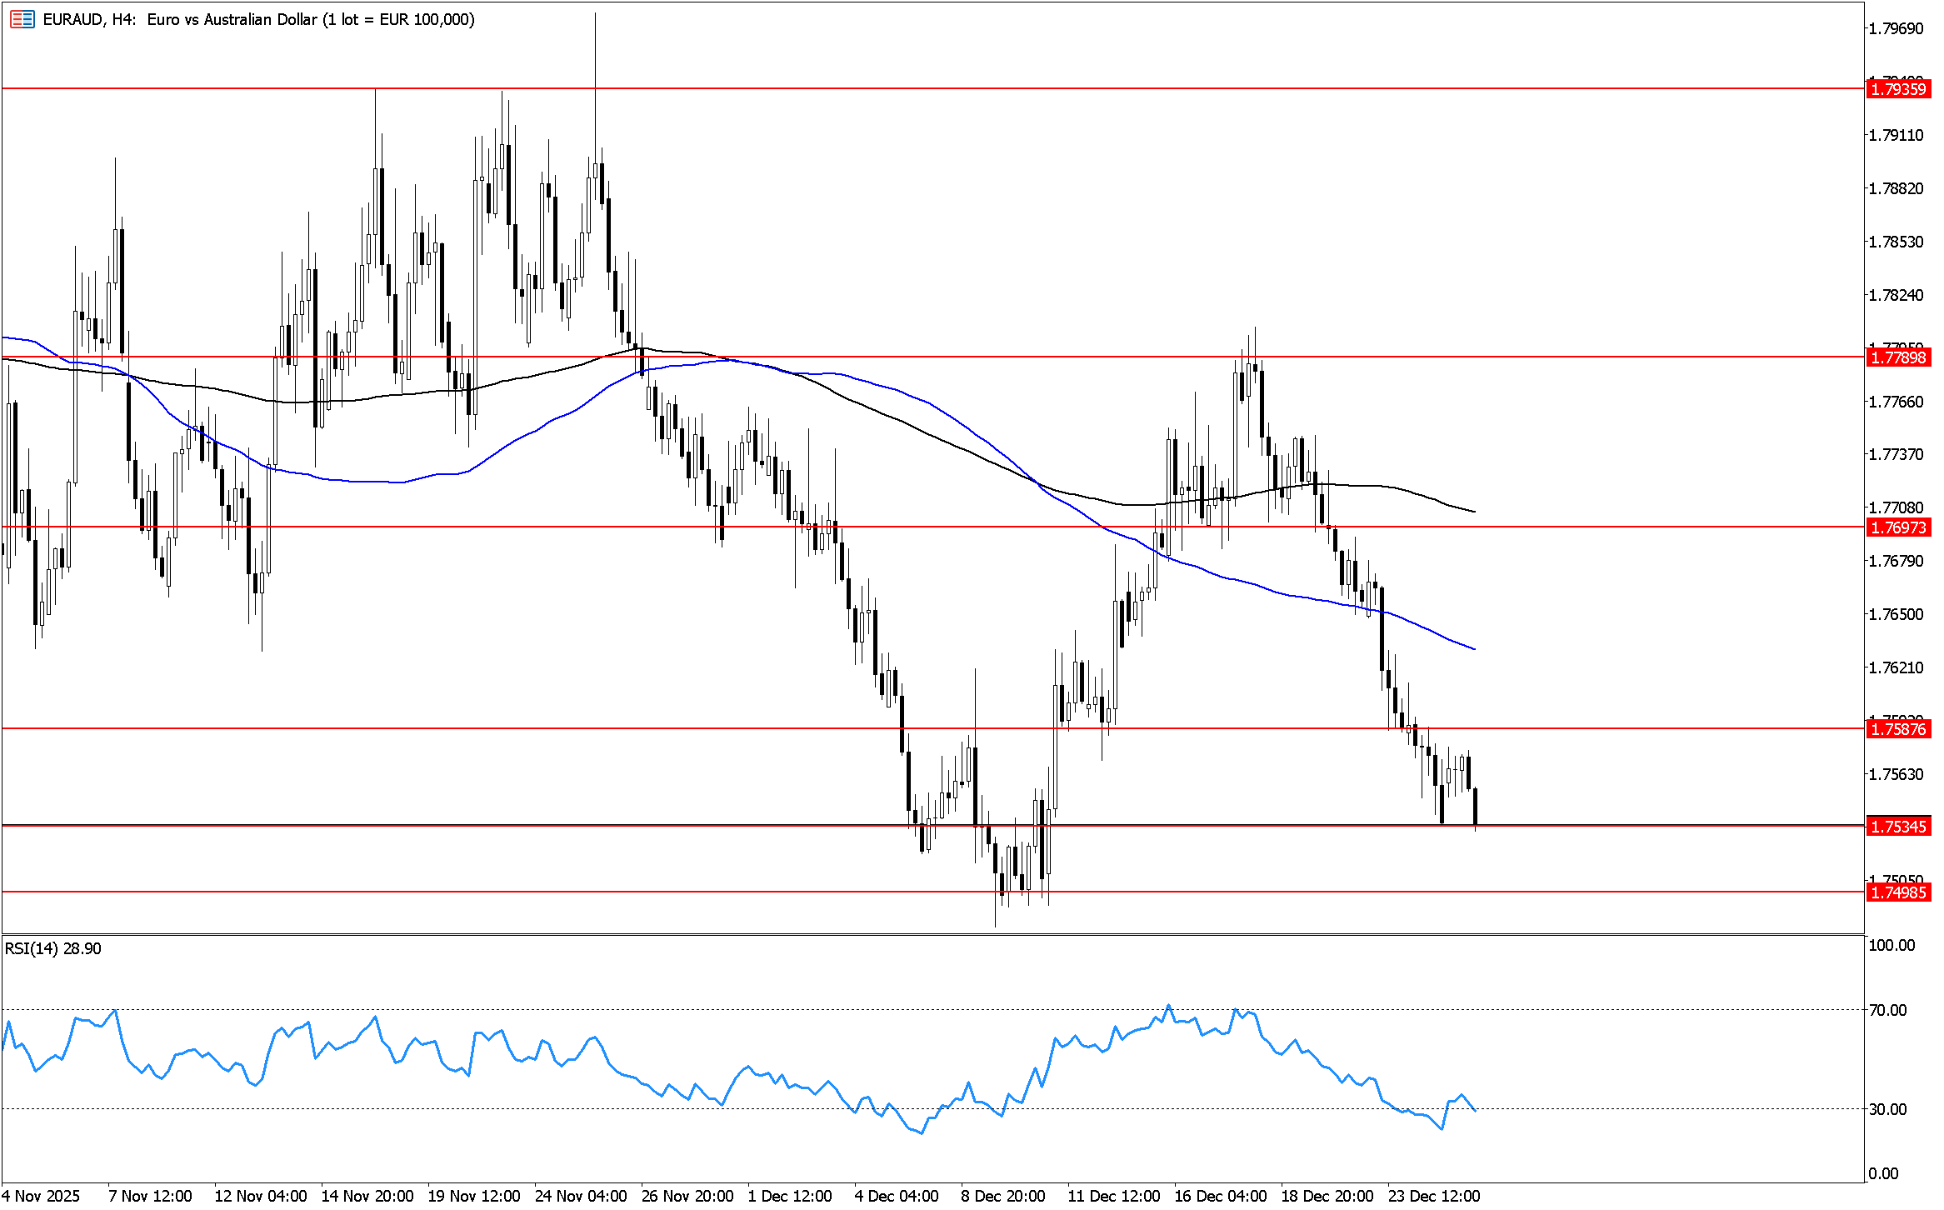
Task: Click the 30.00 RSI oversold level label
Action: 1887,1109
